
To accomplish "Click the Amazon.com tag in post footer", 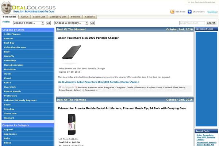I will tap(95, 88).
